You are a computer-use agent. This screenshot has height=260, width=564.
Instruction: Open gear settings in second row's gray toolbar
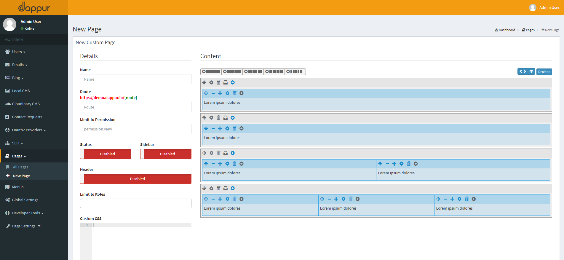[x=211, y=118]
